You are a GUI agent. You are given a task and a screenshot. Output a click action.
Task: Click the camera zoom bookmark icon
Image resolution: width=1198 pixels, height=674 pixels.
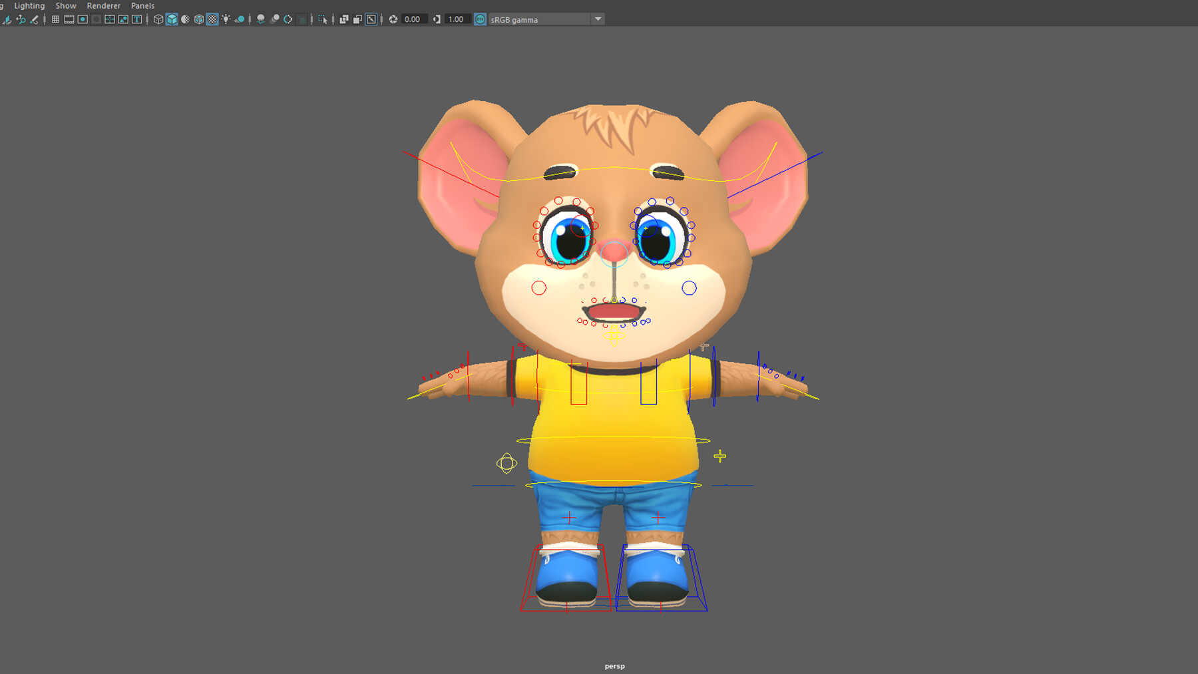pos(21,19)
